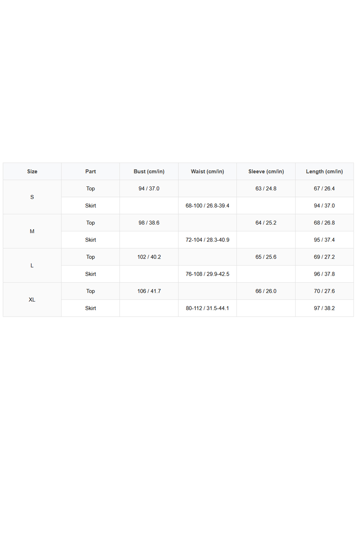The image size is (356, 535).
Task: Click the Part column header
Action: pyautogui.click(x=91, y=171)
